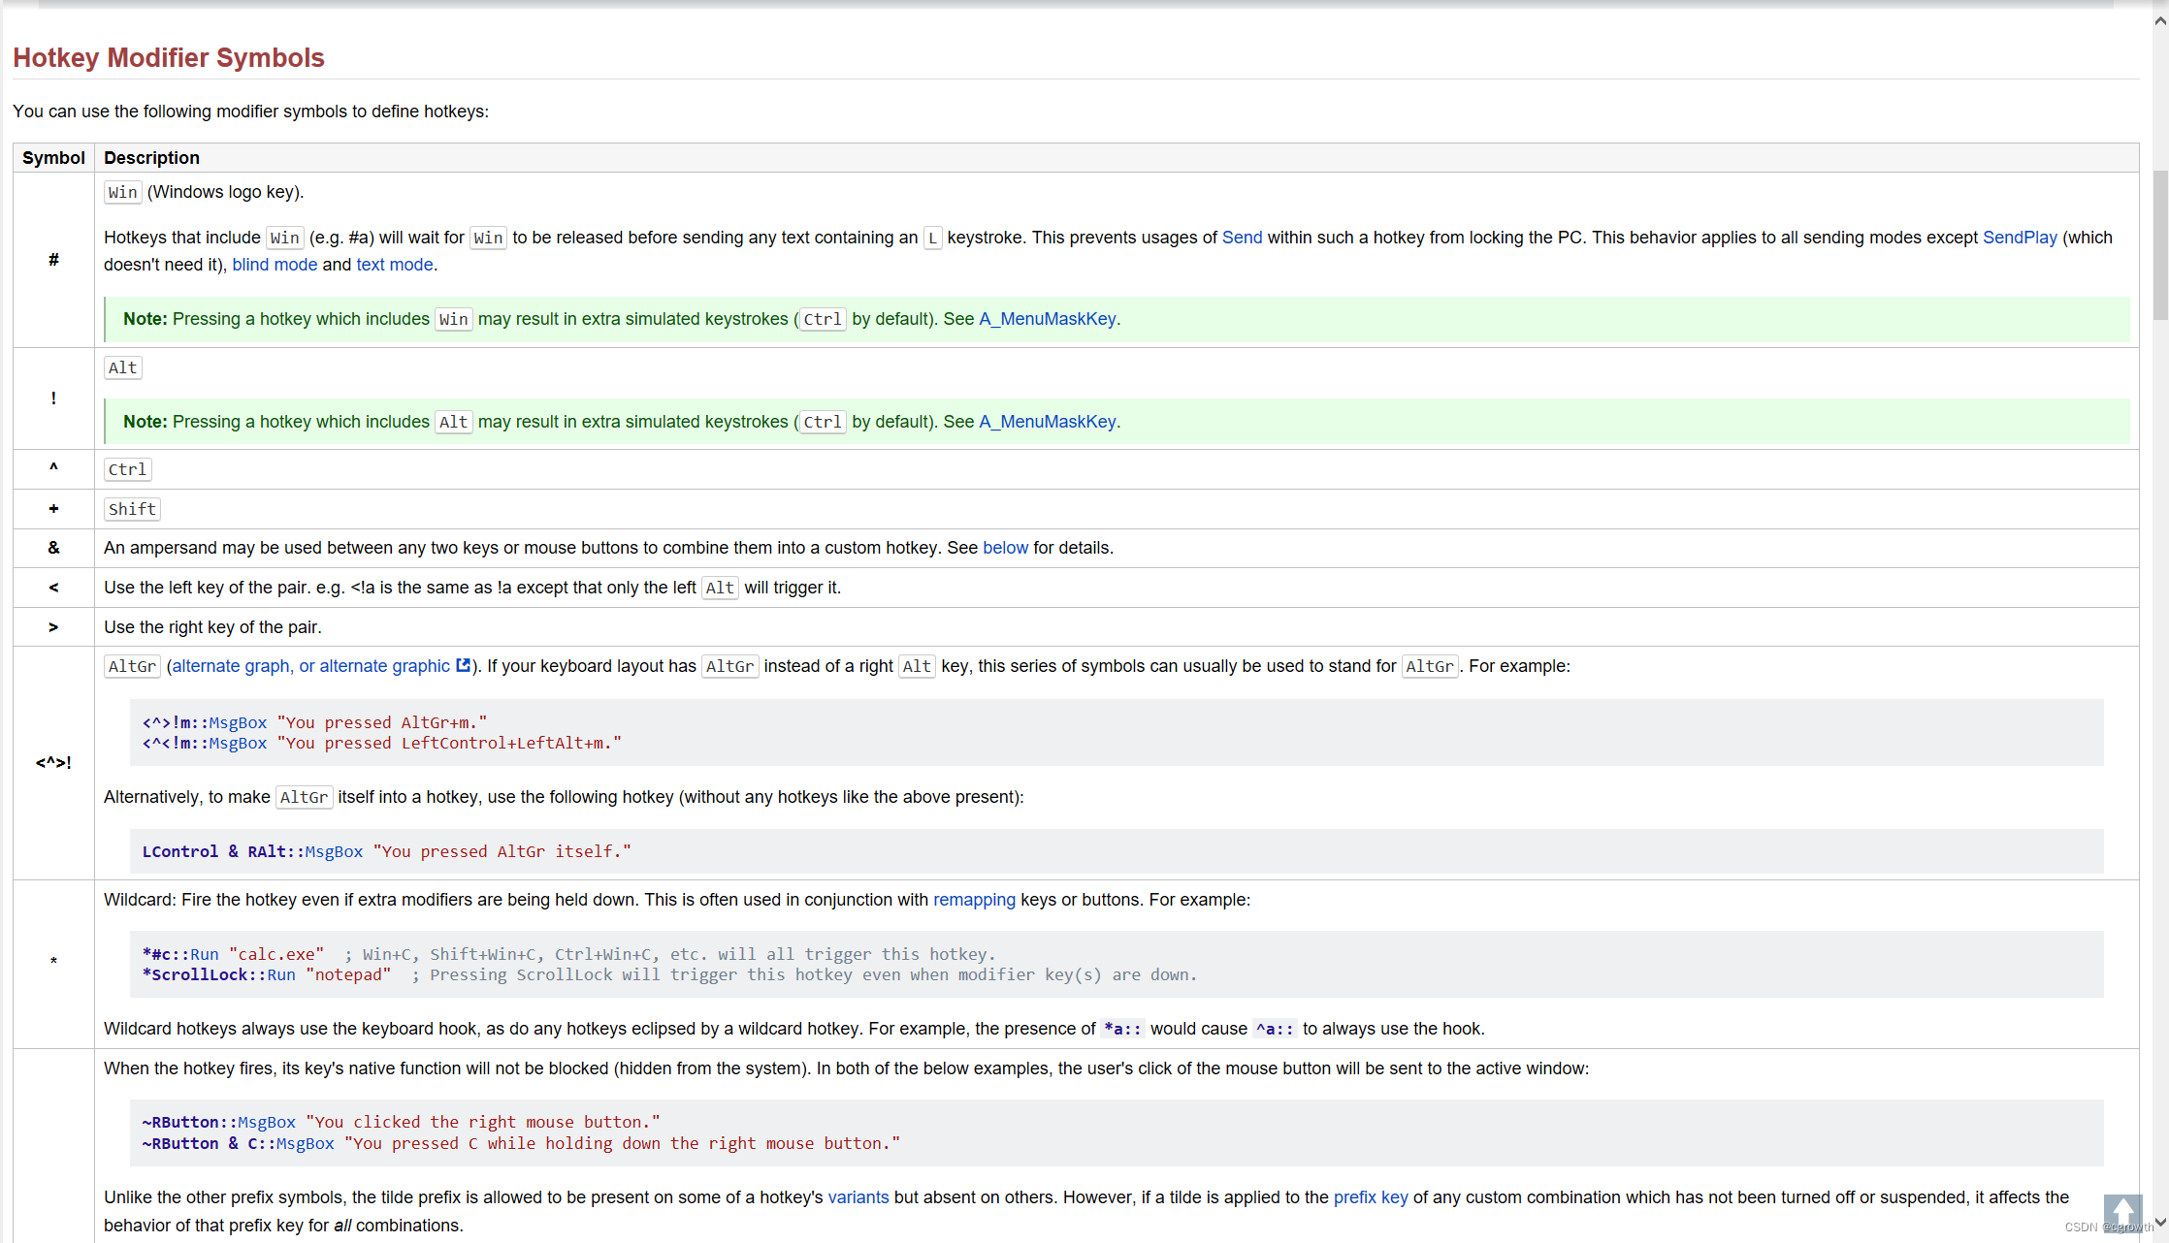
Task: Click the Ctrl key label in ^ row
Action: (127, 469)
